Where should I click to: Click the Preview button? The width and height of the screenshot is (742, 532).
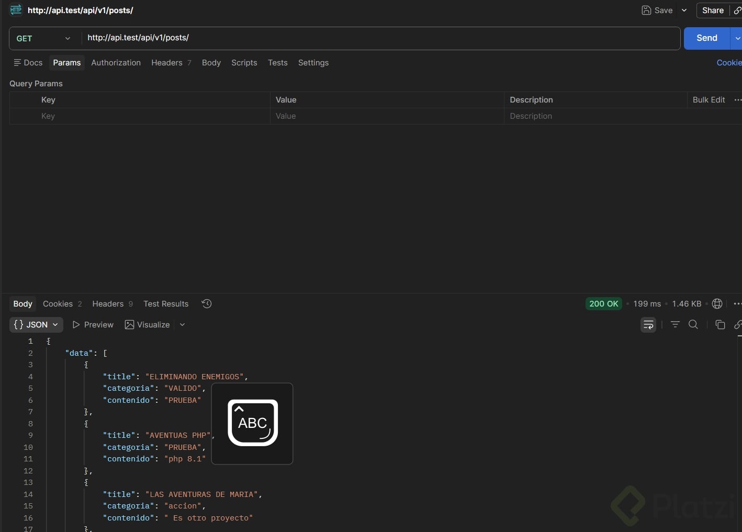[x=93, y=325]
